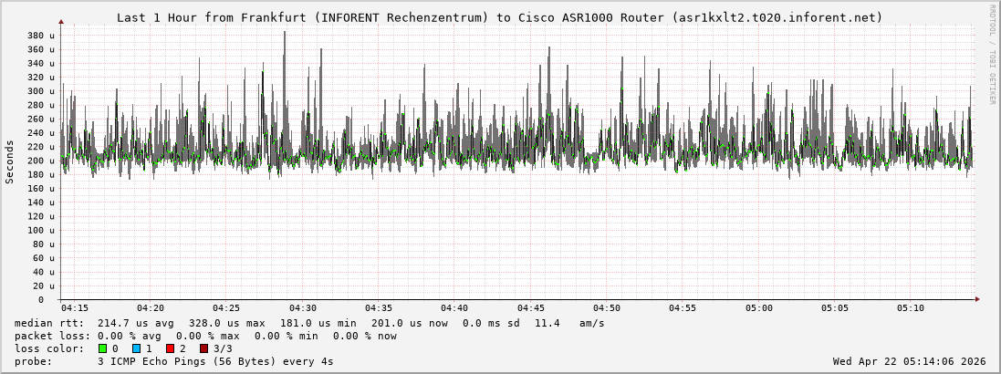Click the green loss color swatch for 0
The height and width of the screenshot is (374, 1001).
[x=102, y=348]
